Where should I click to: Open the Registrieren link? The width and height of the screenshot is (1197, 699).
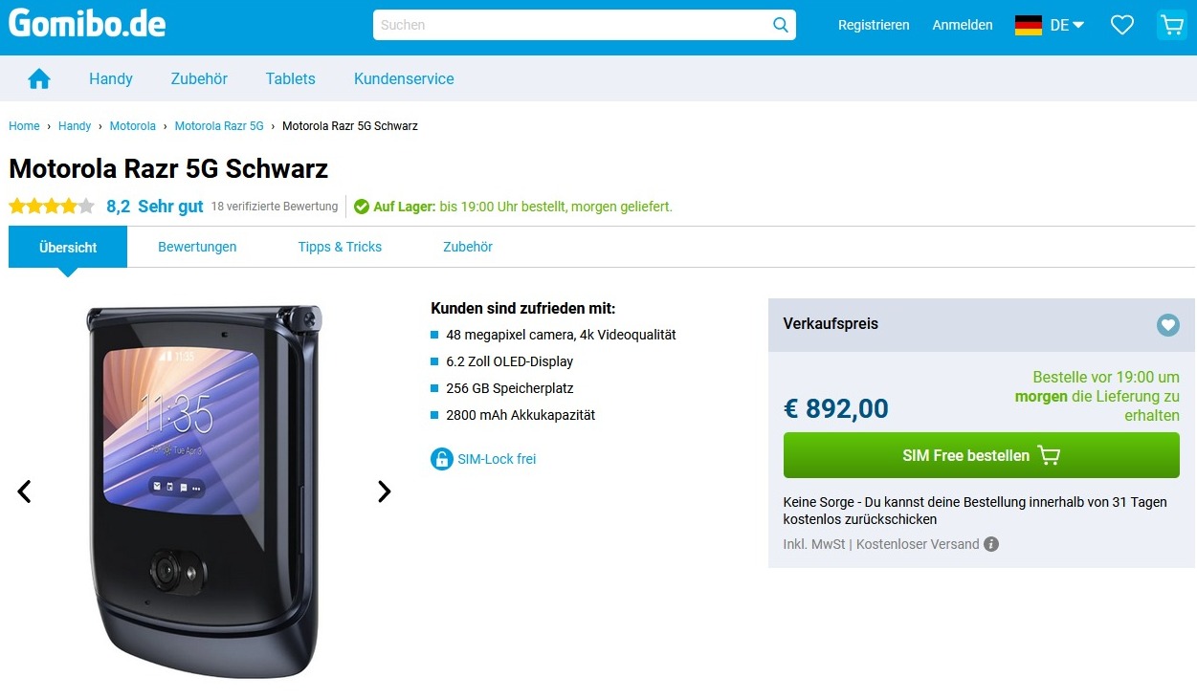tap(874, 25)
